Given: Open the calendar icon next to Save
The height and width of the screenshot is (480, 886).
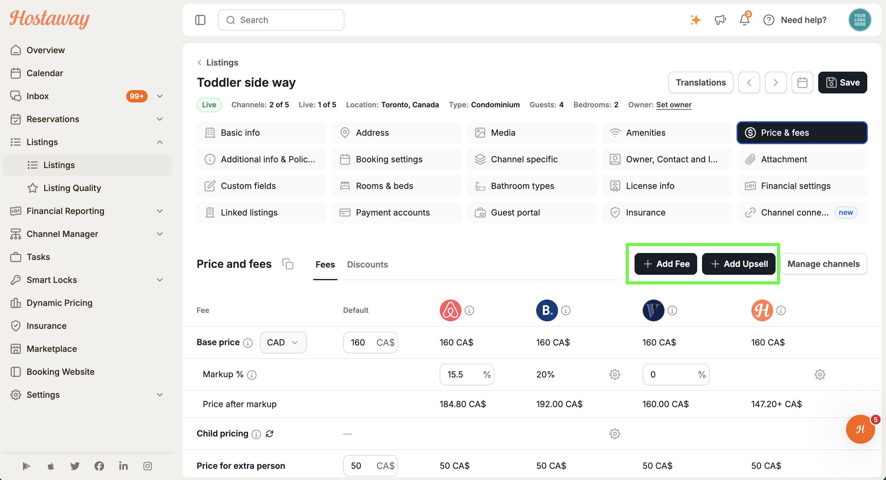Looking at the screenshot, I should pos(802,83).
